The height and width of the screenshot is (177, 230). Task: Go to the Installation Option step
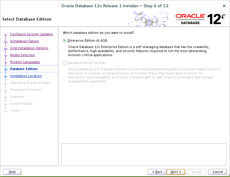pos(24,41)
